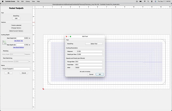Image resolution: width=172 pixels, height=111 pixels.
Task: Click Select Tool button in Edit Tool dialog
Action: click(x=94, y=44)
